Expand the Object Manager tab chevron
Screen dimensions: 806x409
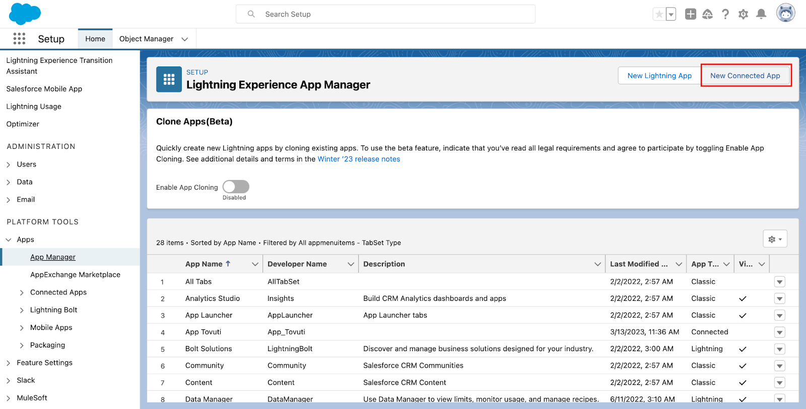(x=185, y=39)
